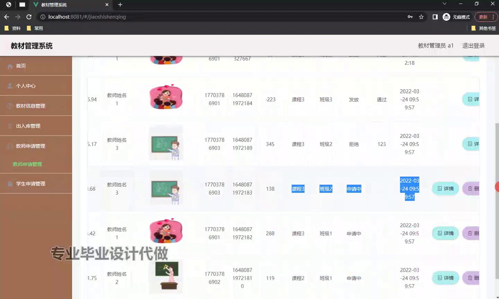The width and height of the screenshot is (499, 299).
Task: Click 教师姓名 2 cell
Action: [117, 278]
